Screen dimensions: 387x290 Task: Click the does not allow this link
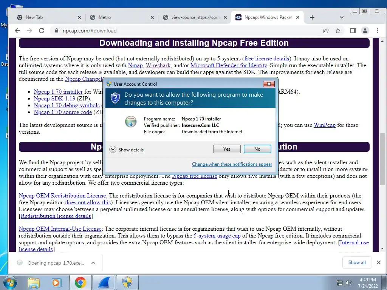88,202
